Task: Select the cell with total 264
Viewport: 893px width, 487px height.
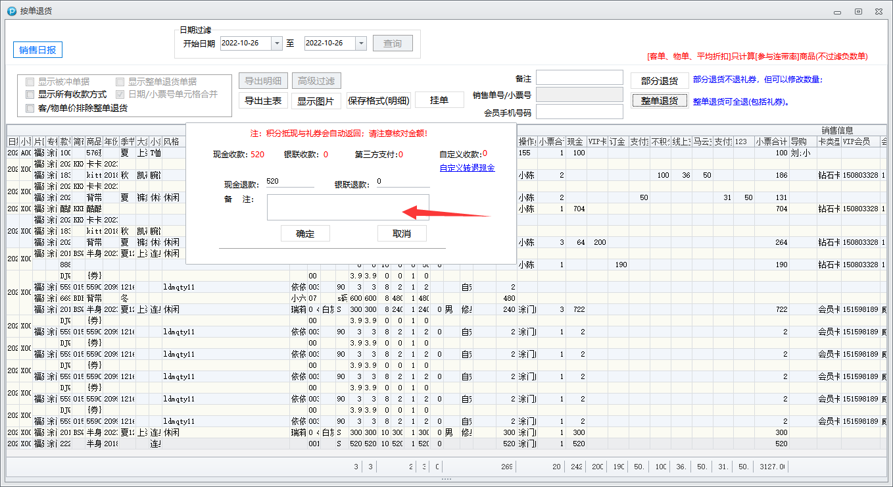Action: pyautogui.click(x=772, y=242)
